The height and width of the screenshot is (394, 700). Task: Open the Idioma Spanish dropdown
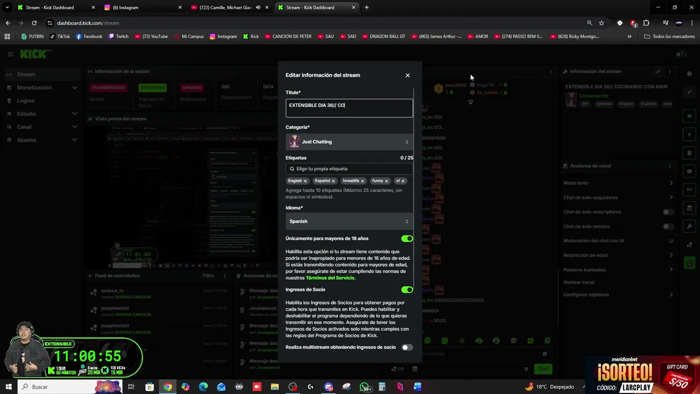point(349,221)
